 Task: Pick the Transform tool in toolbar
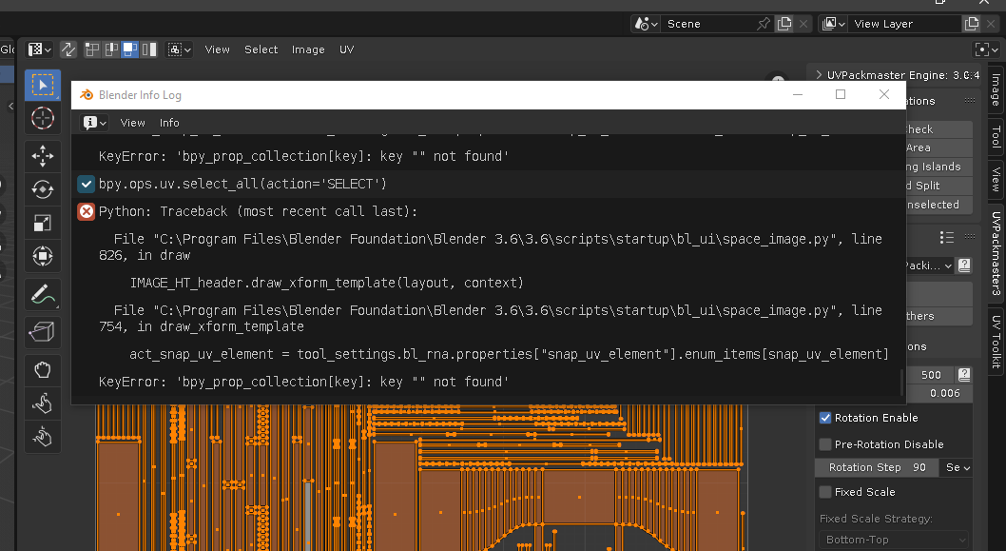click(x=43, y=256)
